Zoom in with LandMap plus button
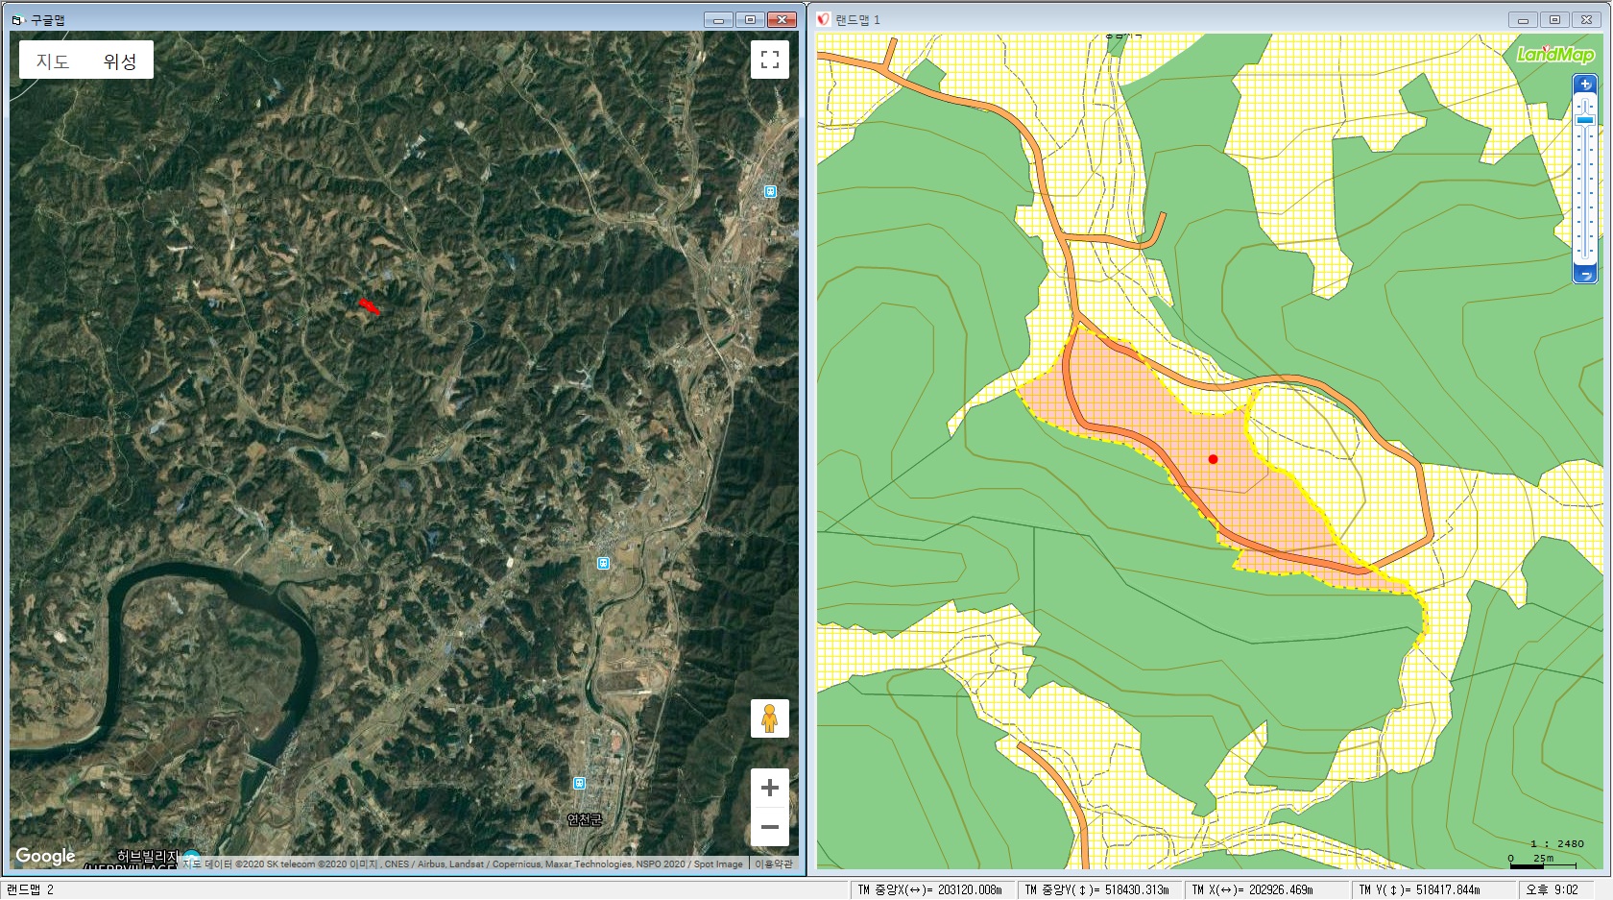Viewport: 1613px width, 900px height. tap(1585, 85)
